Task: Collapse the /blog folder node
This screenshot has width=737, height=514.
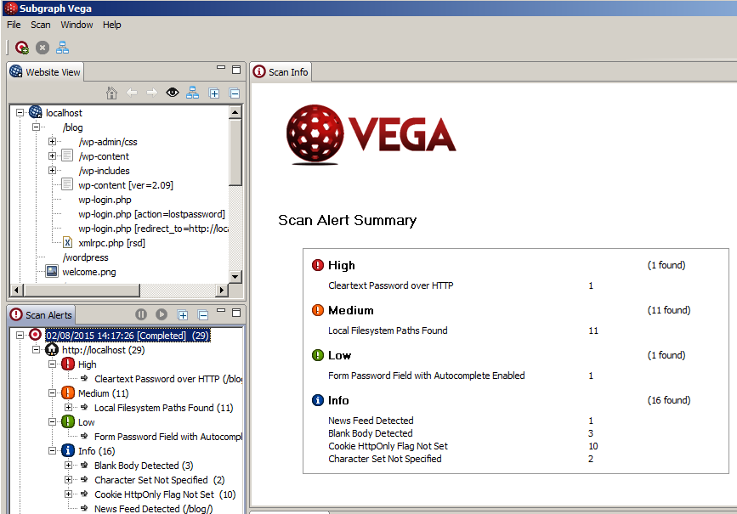Action: [x=36, y=127]
